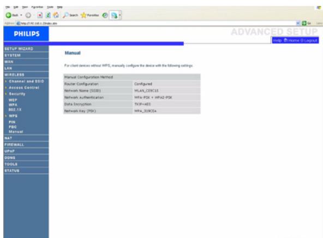Open dropdown arrow beside highlighted toolbar button
The height and width of the screenshot is (238, 323).
click(x=120, y=15)
